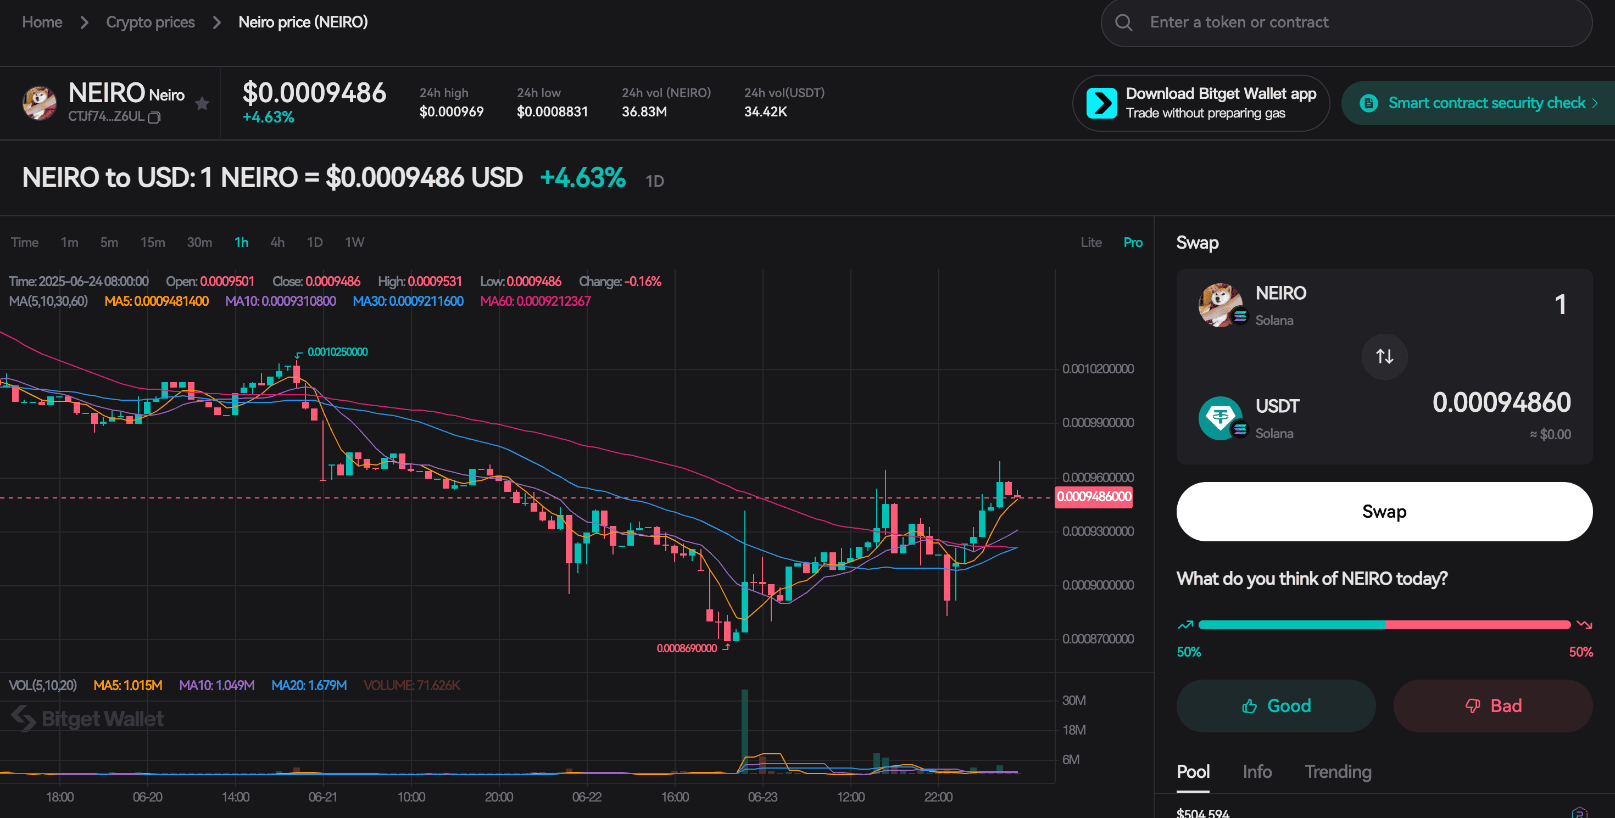
Task: Switch chart to Pro mode
Action: (1132, 243)
